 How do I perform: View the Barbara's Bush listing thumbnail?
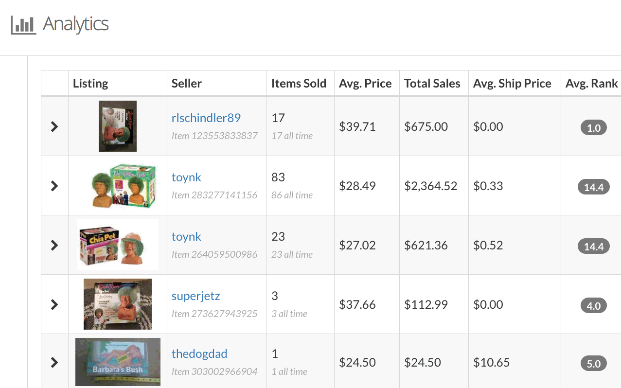pyautogui.click(x=118, y=362)
